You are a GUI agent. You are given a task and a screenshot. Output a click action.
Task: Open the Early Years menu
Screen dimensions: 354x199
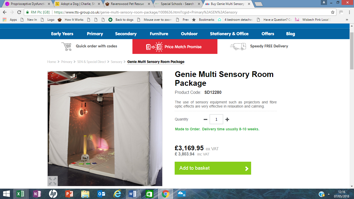(x=62, y=34)
